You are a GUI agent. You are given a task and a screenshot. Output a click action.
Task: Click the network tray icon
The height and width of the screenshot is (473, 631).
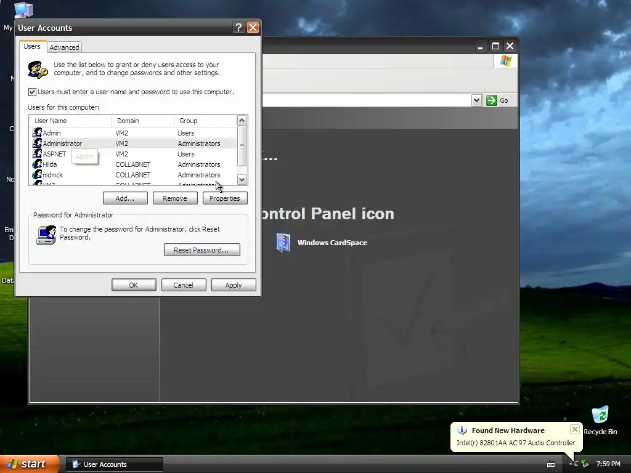tap(574, 464)
